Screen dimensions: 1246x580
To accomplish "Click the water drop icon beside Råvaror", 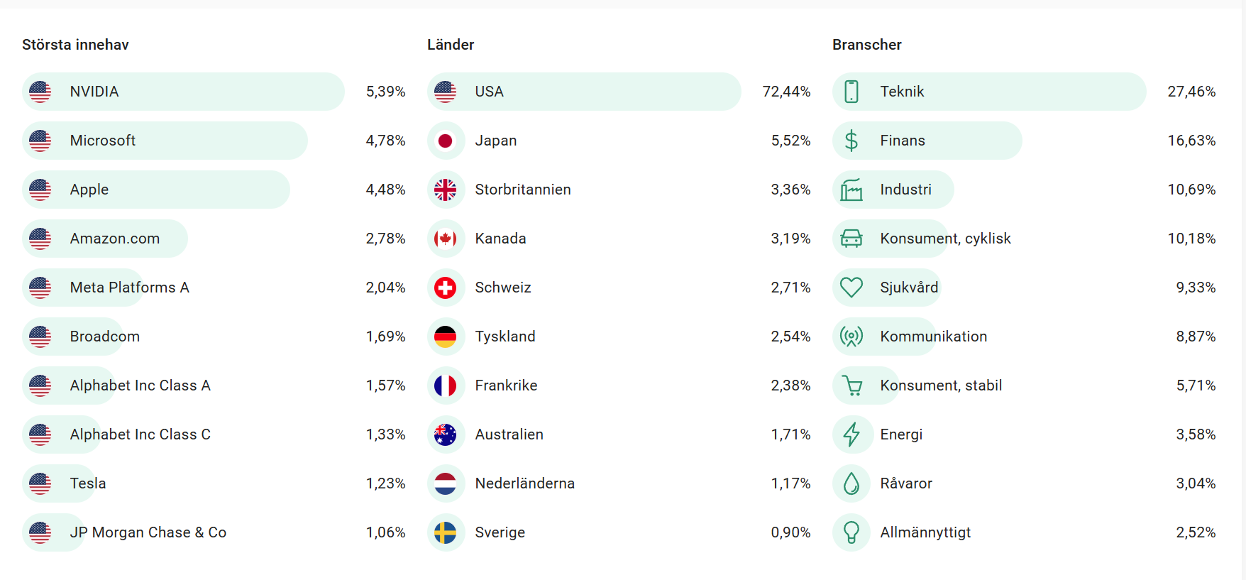I will point(851,483).
